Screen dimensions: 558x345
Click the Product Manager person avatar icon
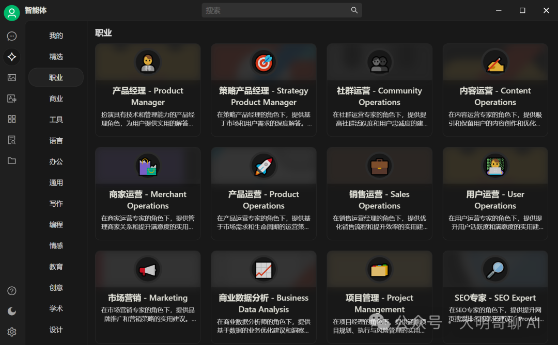[x=148, y=62]
